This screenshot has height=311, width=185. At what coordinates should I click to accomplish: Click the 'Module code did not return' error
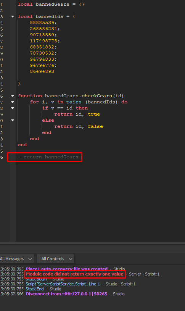tap(75, 274)
